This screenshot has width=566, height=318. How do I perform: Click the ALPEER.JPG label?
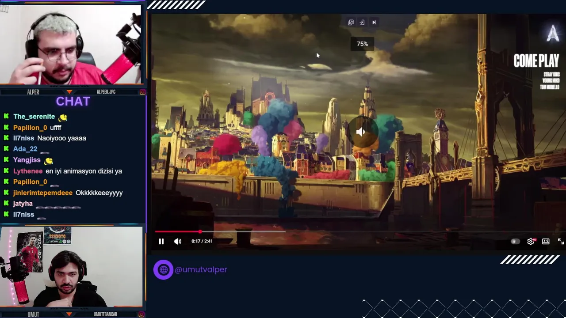(106, 92)
